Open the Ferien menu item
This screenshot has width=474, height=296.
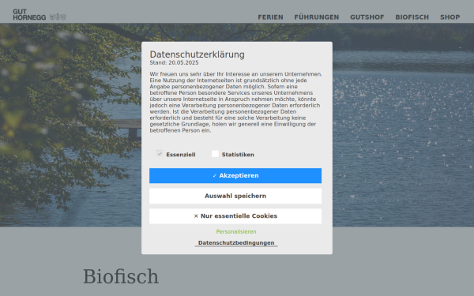pyautogui.click(x=270, y=17)
